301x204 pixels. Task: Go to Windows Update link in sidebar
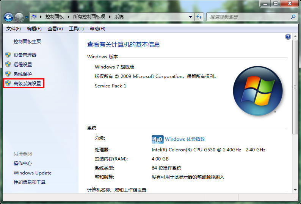[x=32, y=173]
